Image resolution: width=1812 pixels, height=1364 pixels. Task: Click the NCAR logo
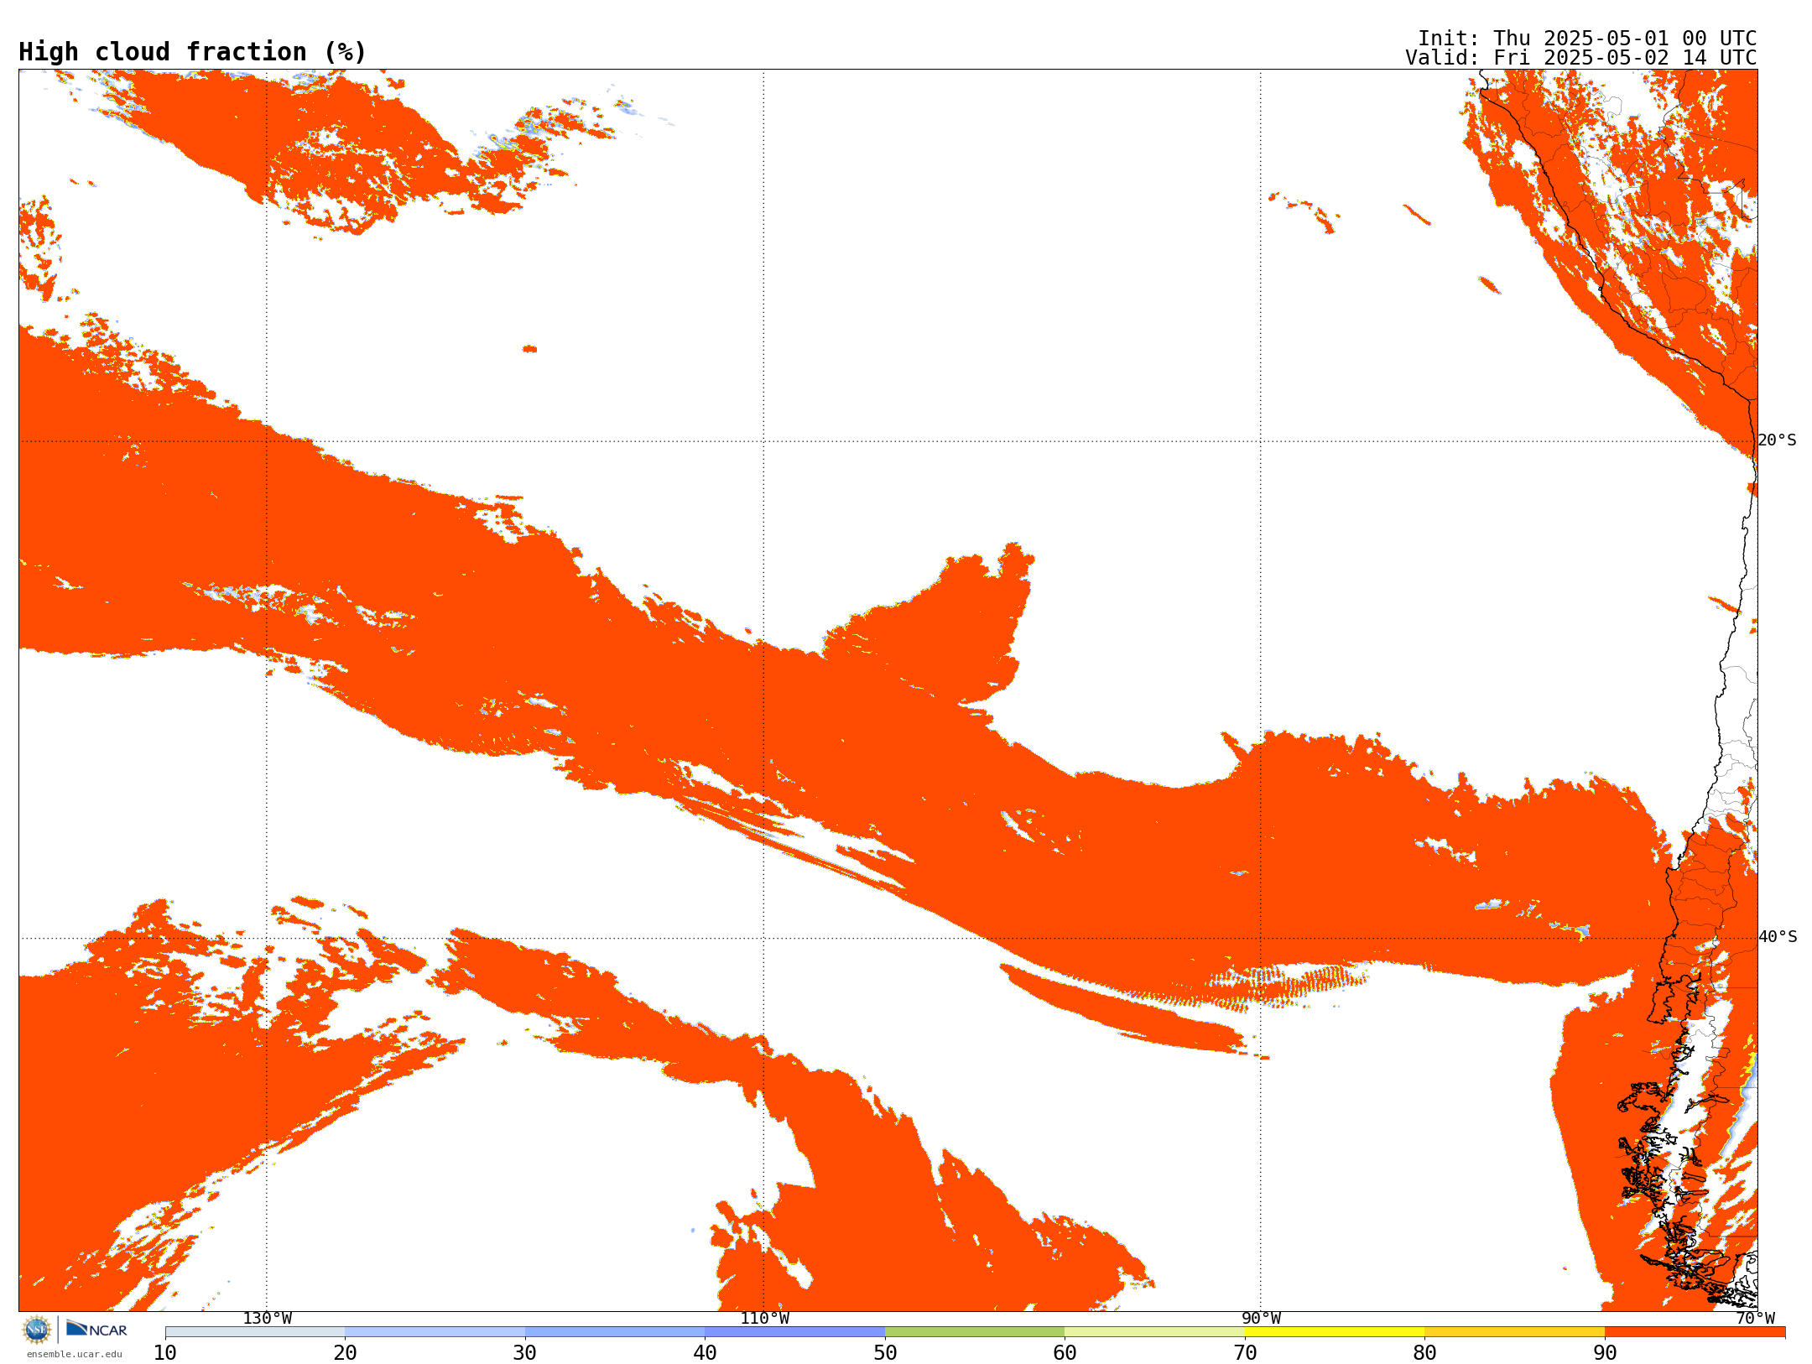click(x=96, y=1329)
